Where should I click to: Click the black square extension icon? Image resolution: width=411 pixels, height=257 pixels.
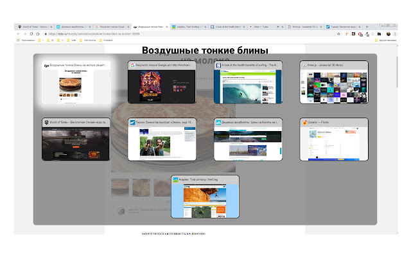coord(353,34)
